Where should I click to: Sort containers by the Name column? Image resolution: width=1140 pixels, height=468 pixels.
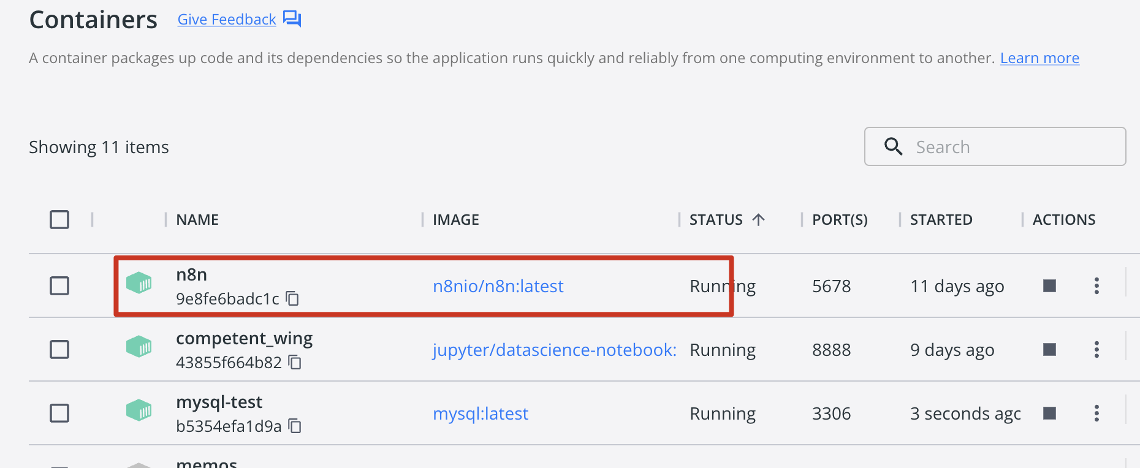pos(197,220)
